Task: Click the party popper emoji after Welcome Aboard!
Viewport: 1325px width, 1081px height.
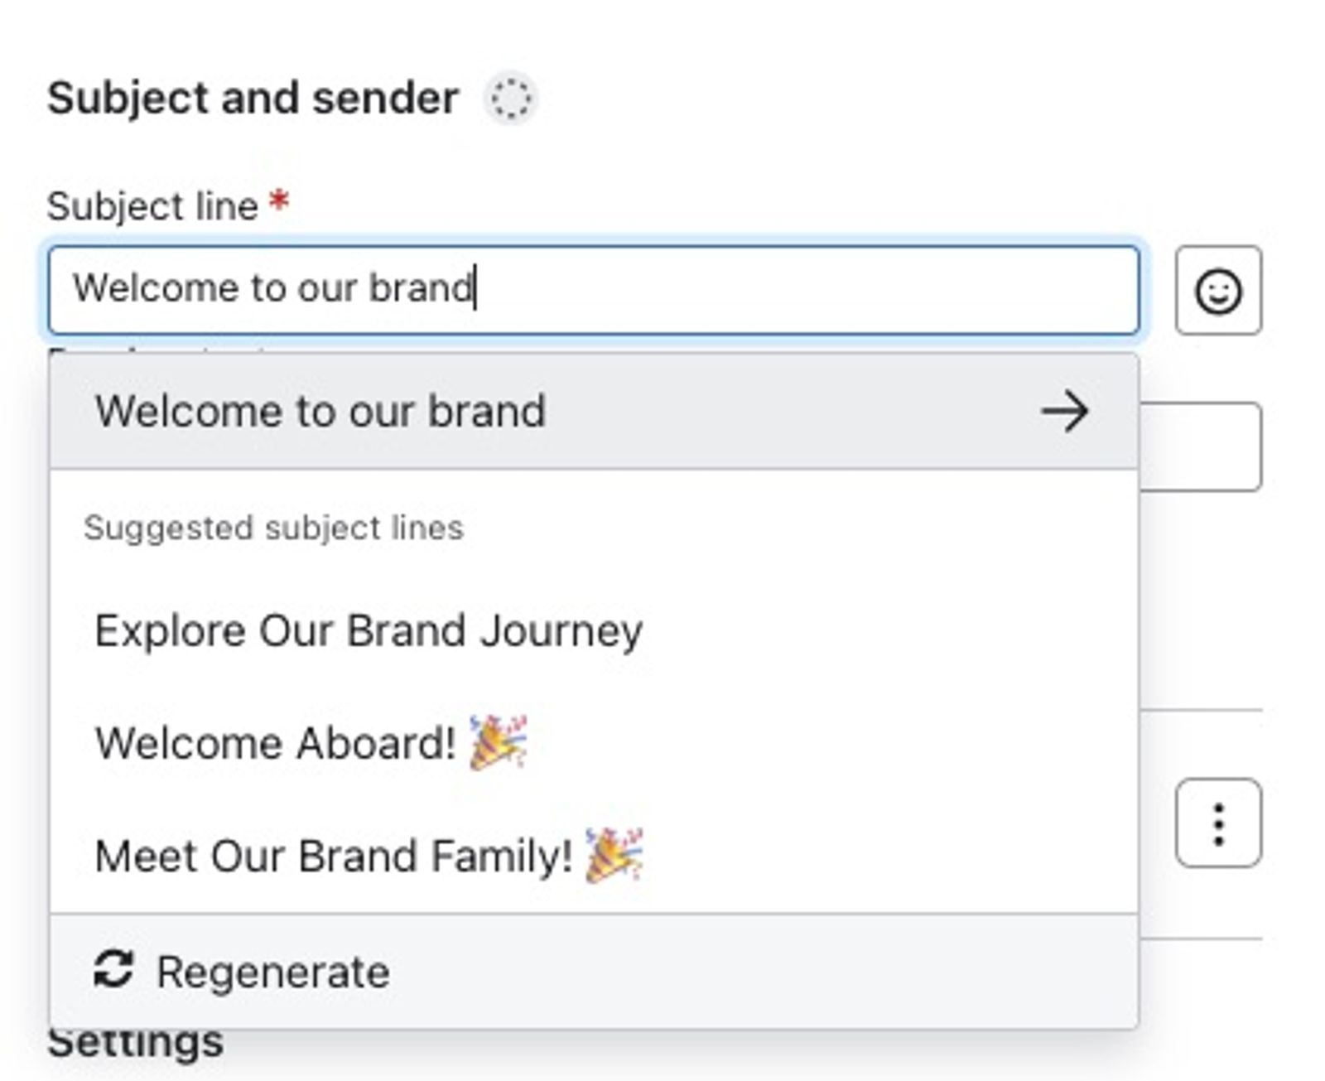Action: tap(498, 742)
